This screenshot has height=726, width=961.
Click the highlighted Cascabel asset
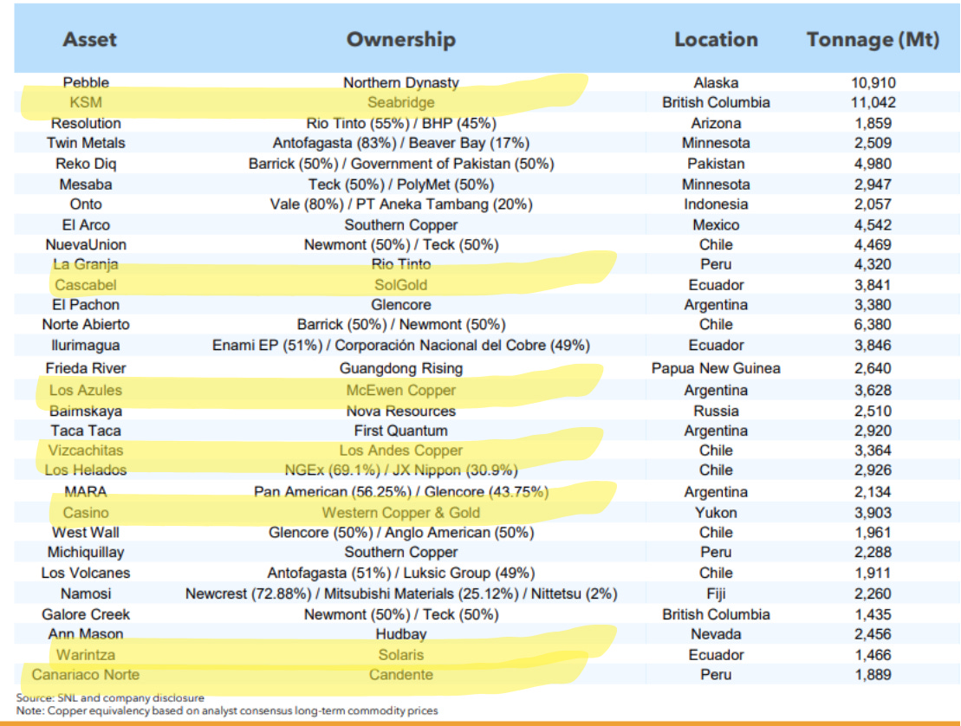tap(86, 285)
